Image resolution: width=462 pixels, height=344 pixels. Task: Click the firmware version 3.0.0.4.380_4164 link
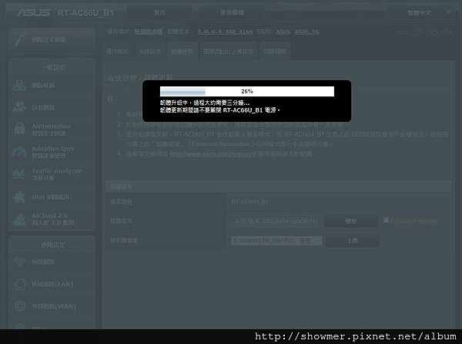click(225, 32)
